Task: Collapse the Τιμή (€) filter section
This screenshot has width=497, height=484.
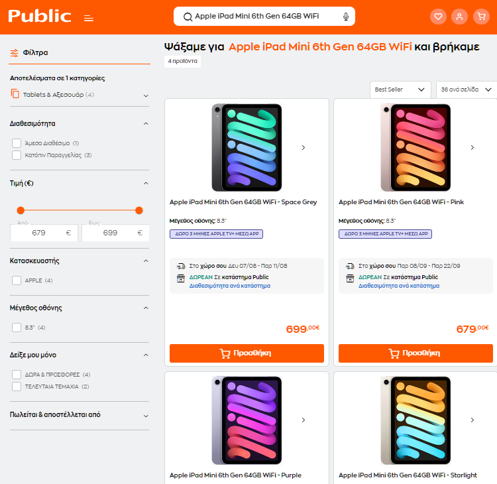Action: coord(146,184)
